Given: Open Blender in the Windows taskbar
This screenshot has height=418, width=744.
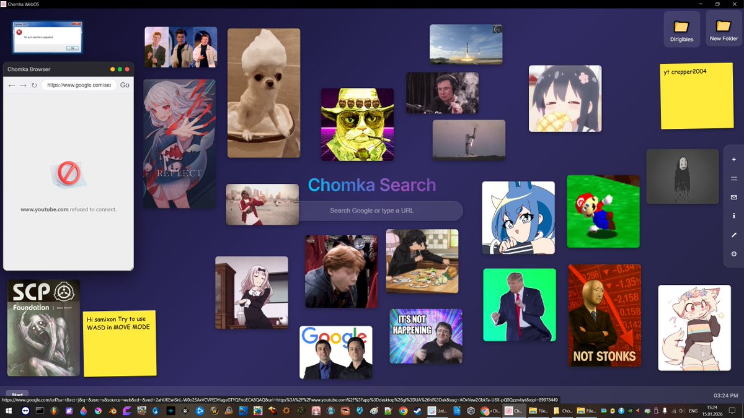Looking at the screenshot, I should click(113, 411).
